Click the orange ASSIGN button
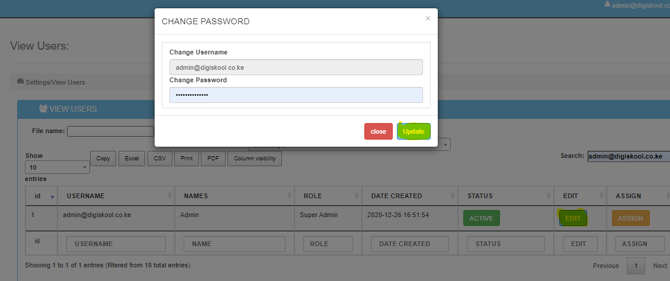670x281 pixels. tap(630, 218)
